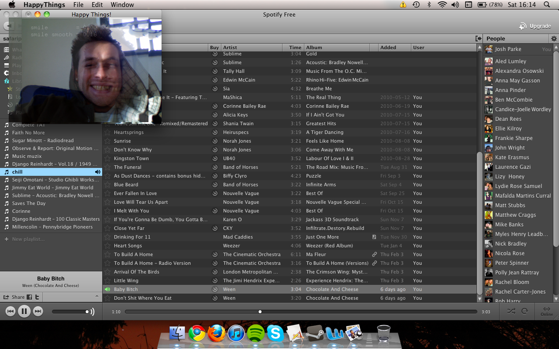
Task: Hide the People sidebar with arrow icon
Action: click(479, 39)
